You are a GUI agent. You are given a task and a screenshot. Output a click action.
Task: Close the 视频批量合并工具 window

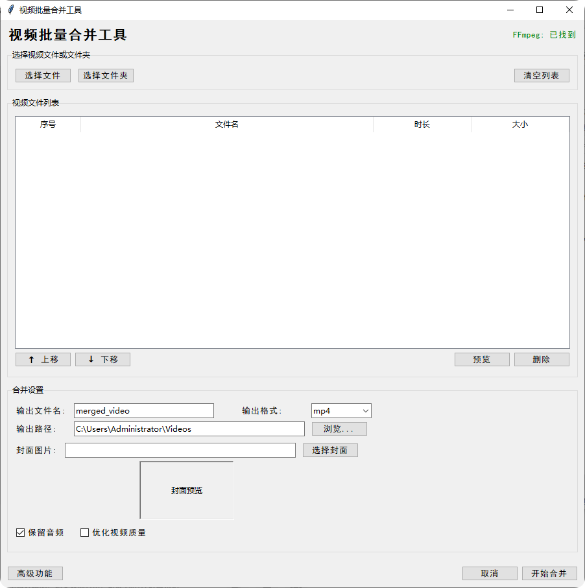[569, 10]
